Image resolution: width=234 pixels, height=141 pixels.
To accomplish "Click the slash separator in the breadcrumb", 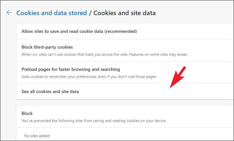I will click(x=90, y=13).
